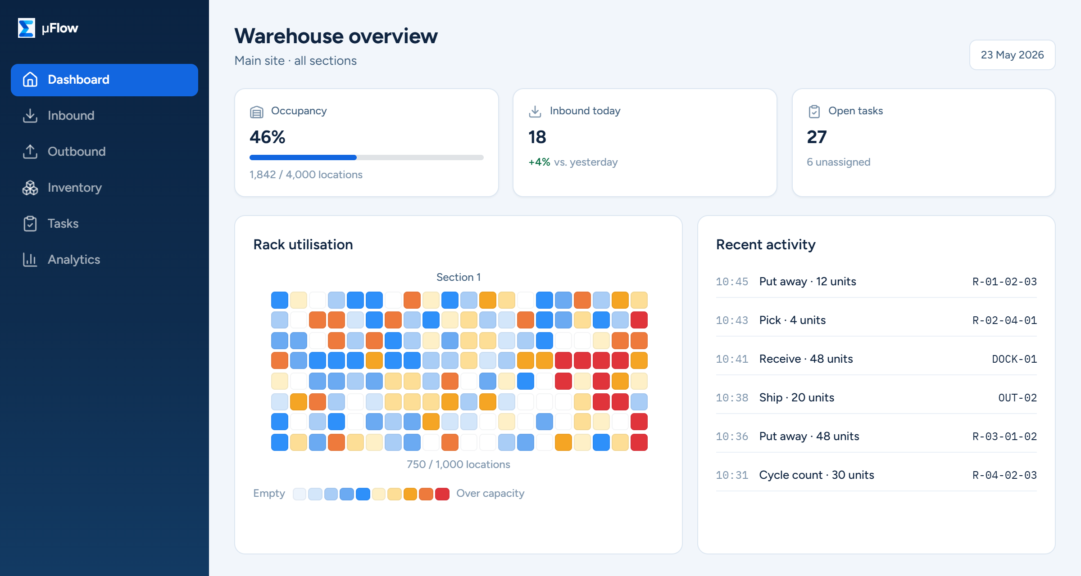This screenshot has height=576, width=1081.
Task: Open the Dashboard menu item
Action: pyautogui.click(x=104, y=80)
